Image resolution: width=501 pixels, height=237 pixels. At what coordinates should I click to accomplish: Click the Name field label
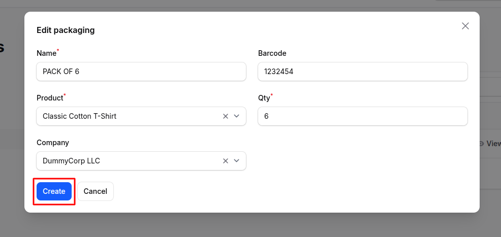(x=46, y=53)
